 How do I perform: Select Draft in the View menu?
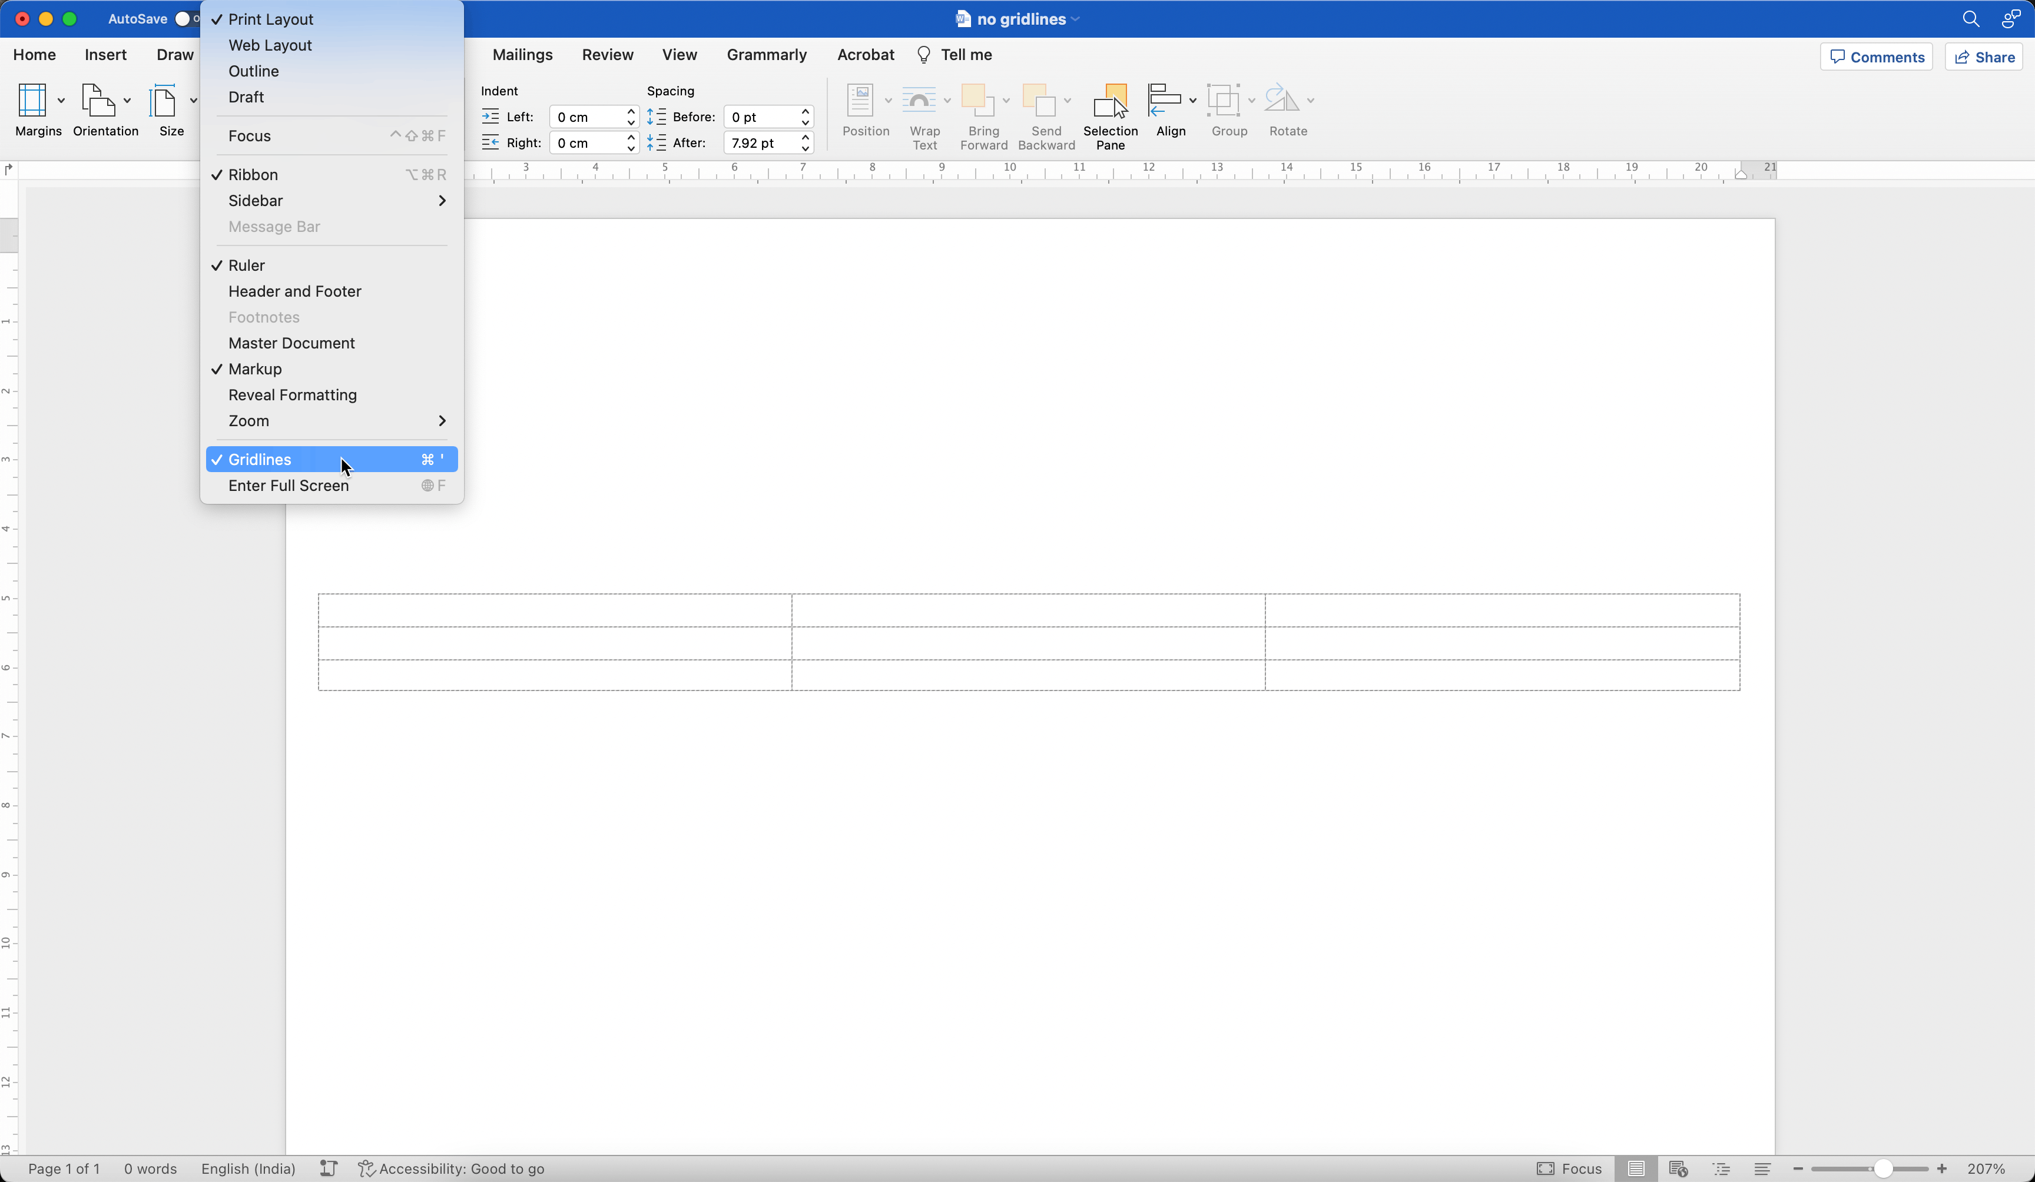click(x=332, y=97)
